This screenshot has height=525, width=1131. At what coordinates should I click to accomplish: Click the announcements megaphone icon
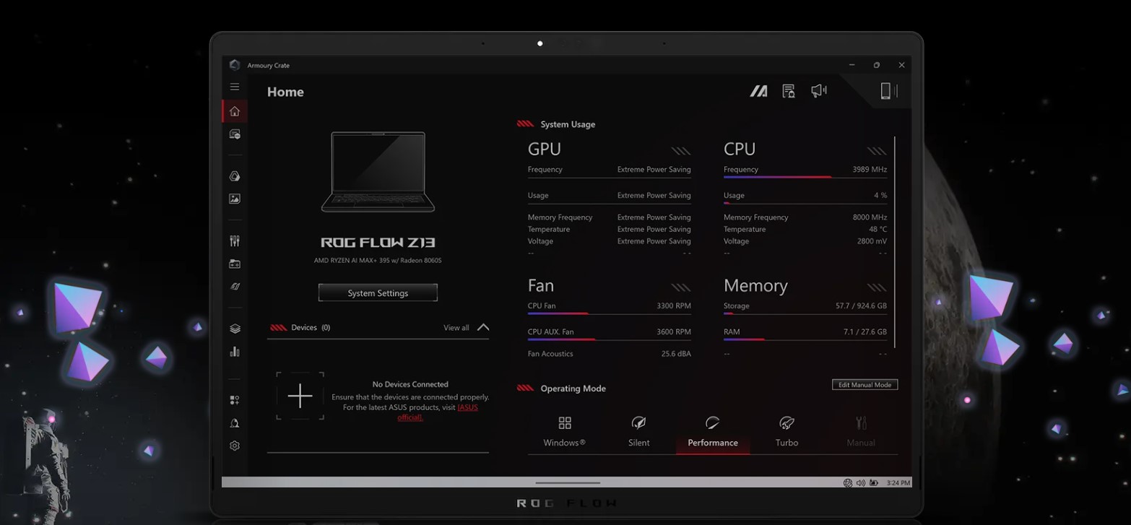tap(818, 91)
